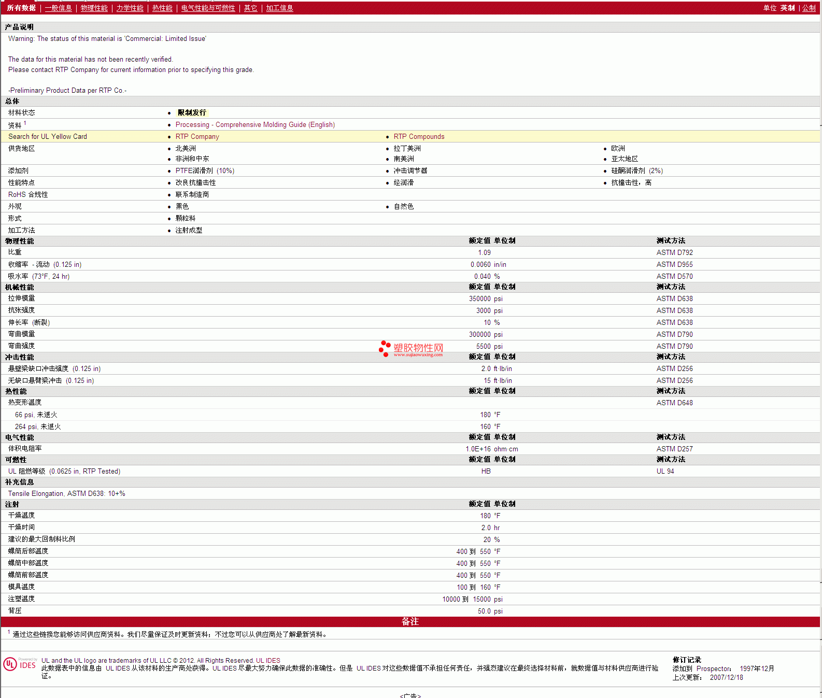Click 限制发行 material status
Screen dimensions: 822x698
point(192,113)
